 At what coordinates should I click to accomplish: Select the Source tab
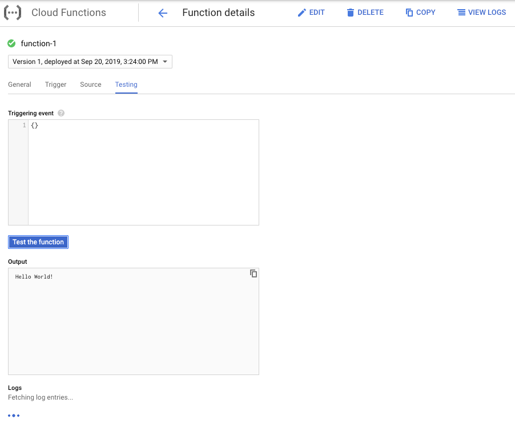[x=91, y=84]
